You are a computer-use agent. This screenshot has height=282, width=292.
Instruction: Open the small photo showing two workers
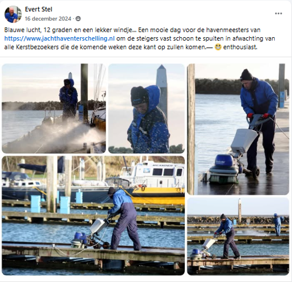click(x=238, y=236)
